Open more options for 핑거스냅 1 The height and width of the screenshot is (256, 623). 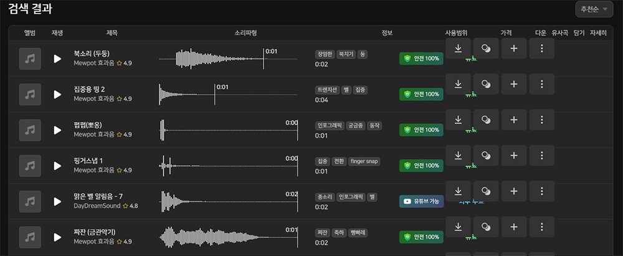click(x=541, y=156)
